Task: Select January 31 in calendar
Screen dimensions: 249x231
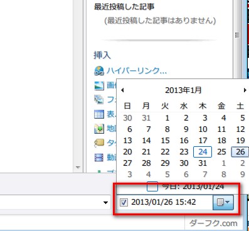Action: [x=203, y=163]
